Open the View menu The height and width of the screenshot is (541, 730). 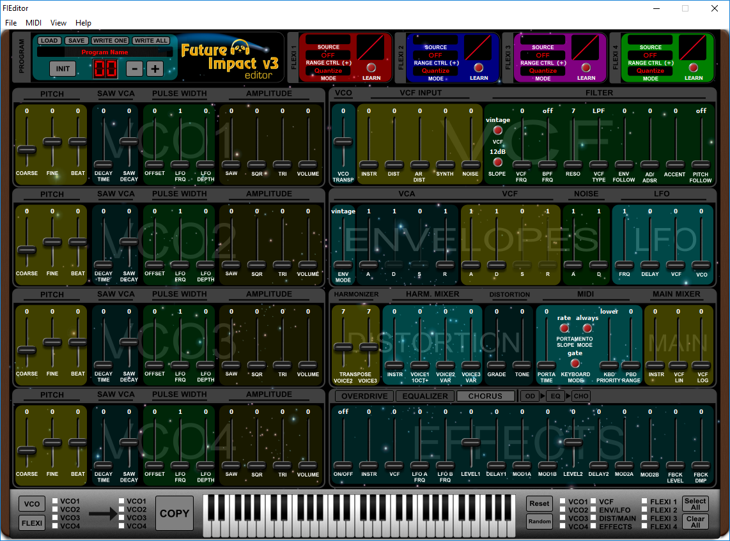(58, 23)
